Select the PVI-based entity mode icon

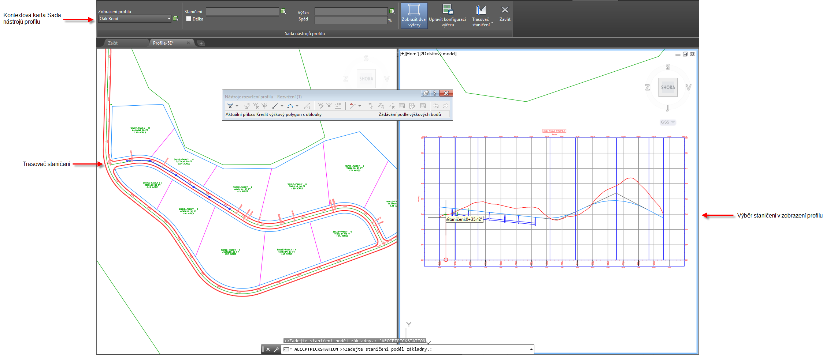tap(353, 106)
